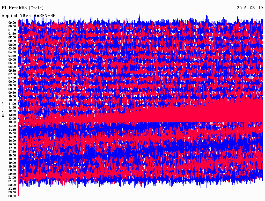Click the '09:30' time label
This screenshot has height=201, width=265.
12,93
